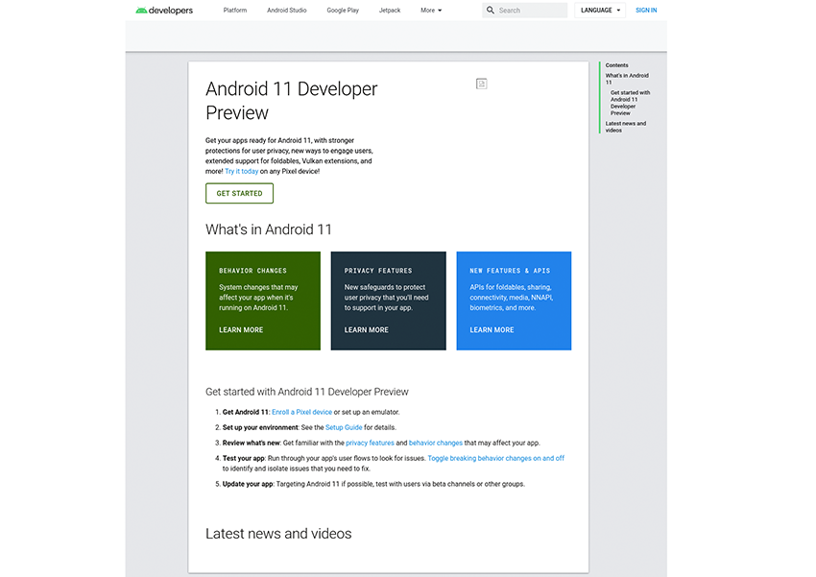Jump to 'What's in Android 11' in Contents

627,79
